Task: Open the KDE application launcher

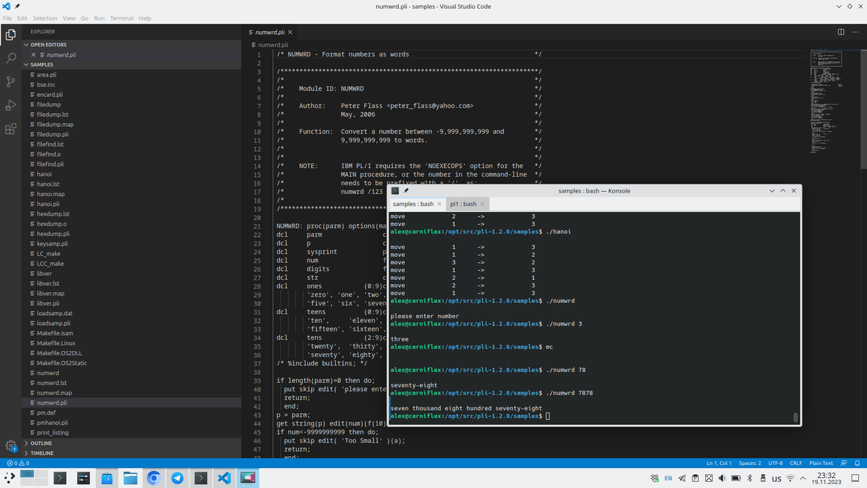Action: point(9,478)
